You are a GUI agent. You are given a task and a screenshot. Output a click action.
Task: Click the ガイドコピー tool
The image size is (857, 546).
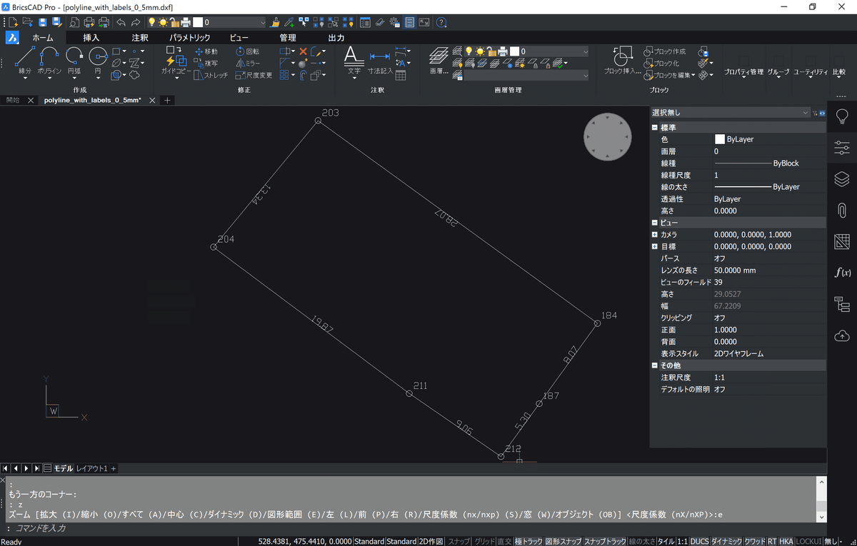(176, 63)
